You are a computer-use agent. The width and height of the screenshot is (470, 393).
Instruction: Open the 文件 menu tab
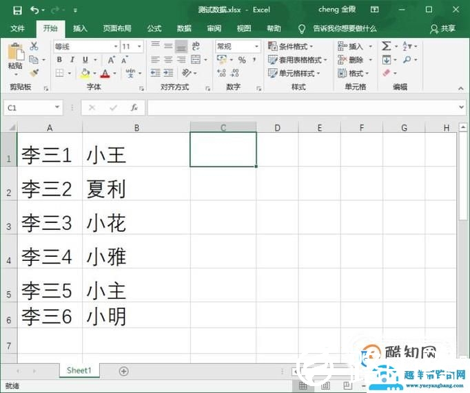(17, 28)
